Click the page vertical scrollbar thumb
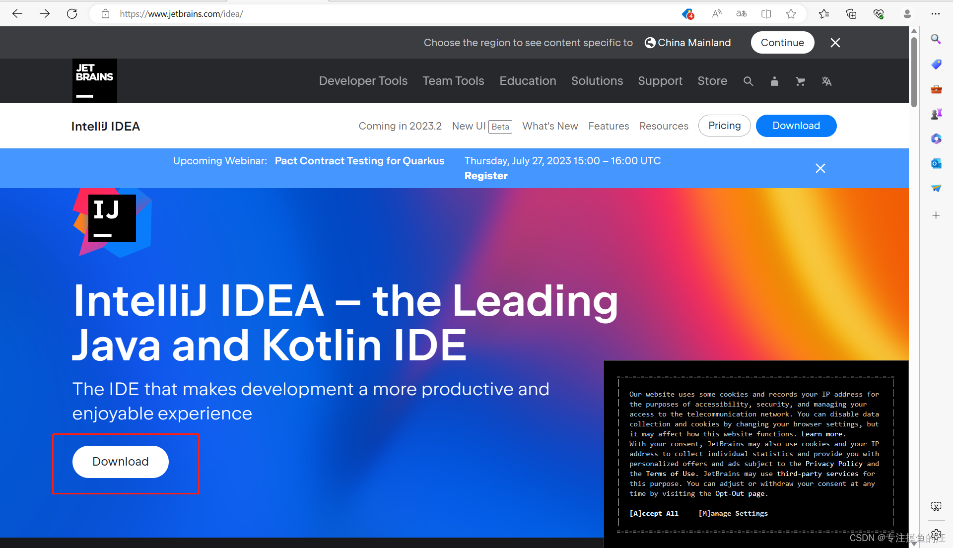The image size is (953, 548). pos(914,72)
